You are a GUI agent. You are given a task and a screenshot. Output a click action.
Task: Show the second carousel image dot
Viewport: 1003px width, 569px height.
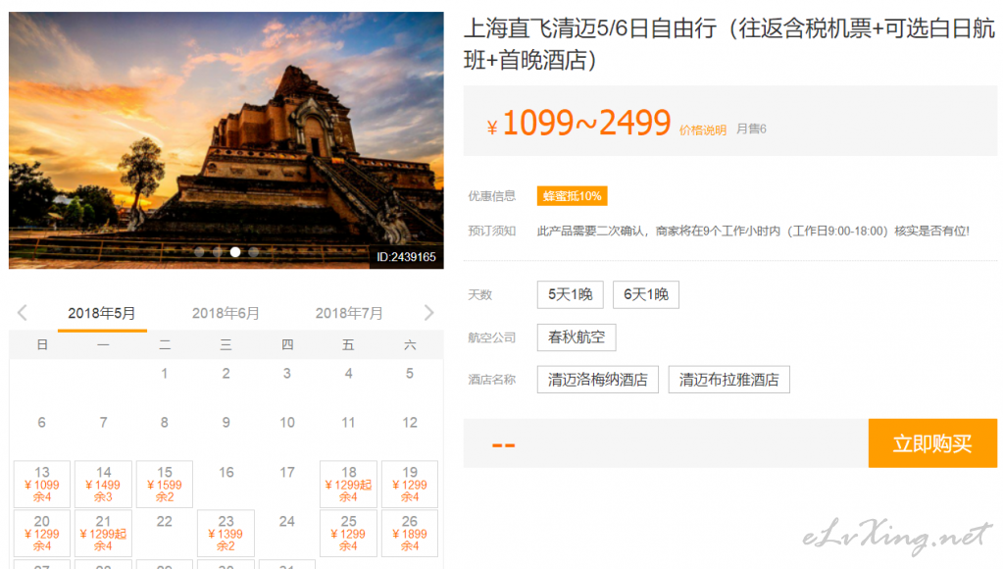(x=218, y=252)
